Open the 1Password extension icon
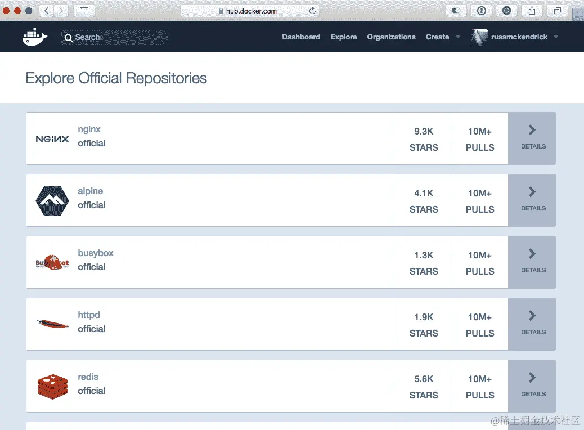The height and width of the screenshot is (430, 584). click(x=481, y=11)
